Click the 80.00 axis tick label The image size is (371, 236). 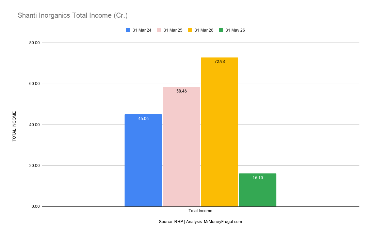tap(34, 43)
